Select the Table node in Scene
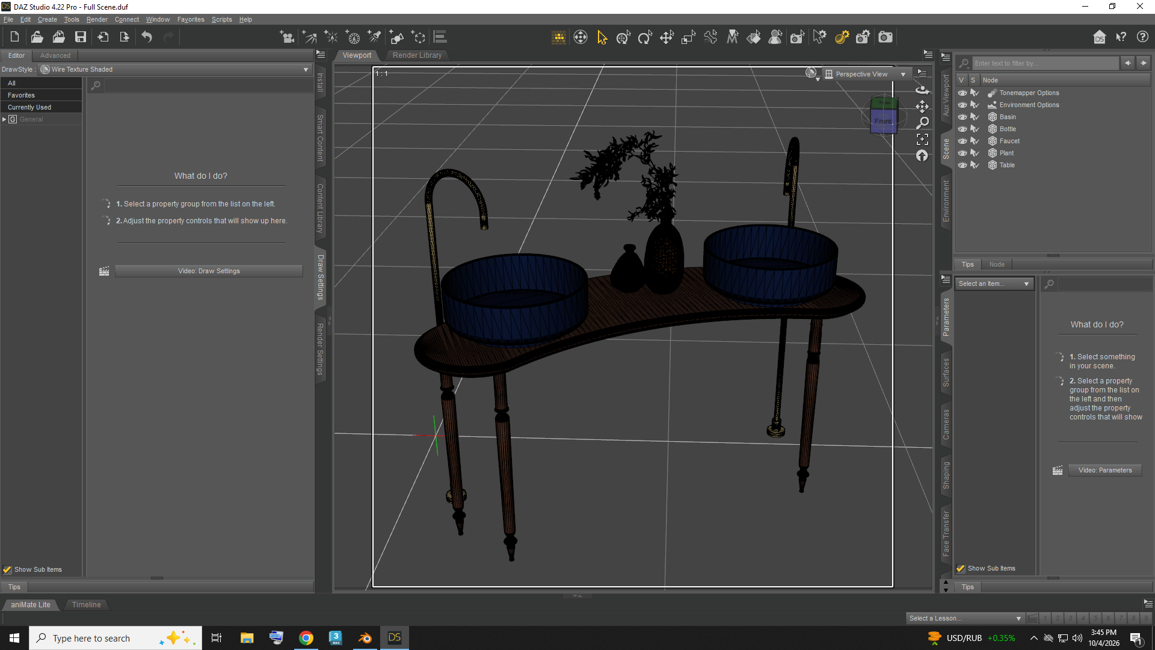The height and width of the screenshot is (650, 1155). click(1007, 165)
